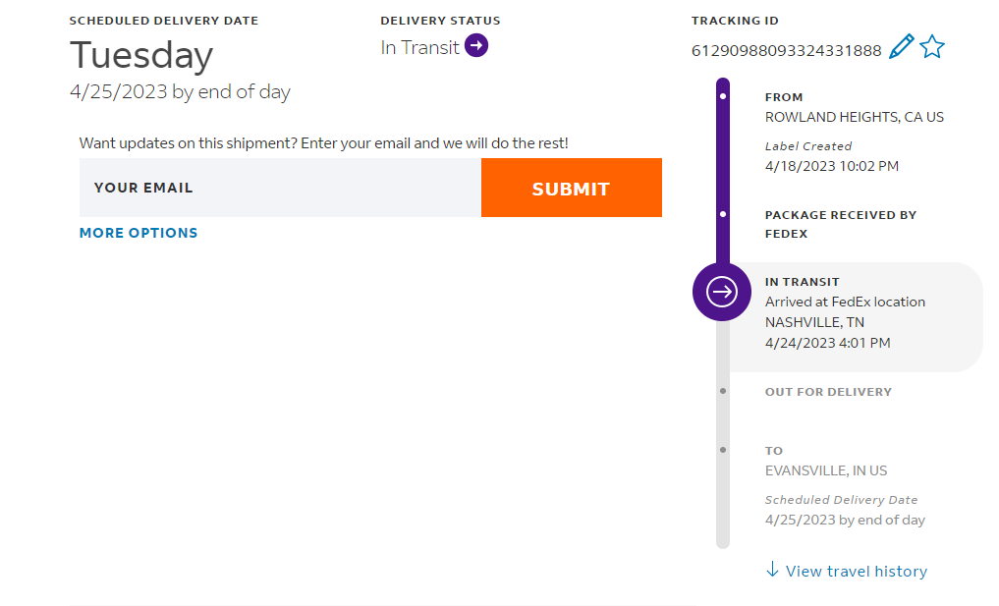Click the Package Received timeline dot
Image resolution: width=999 pixels, height=606 pixels.
(x=723, y=213)
